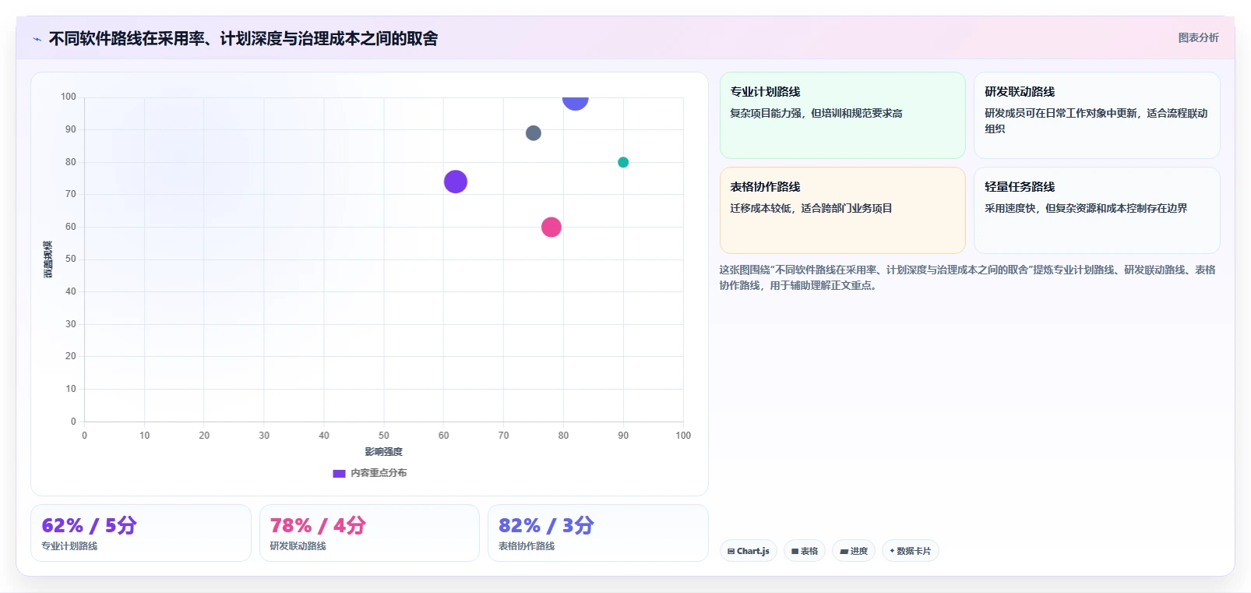Click the 82% / 3分 stat value
1251x593 pixels.
point(546,525)
